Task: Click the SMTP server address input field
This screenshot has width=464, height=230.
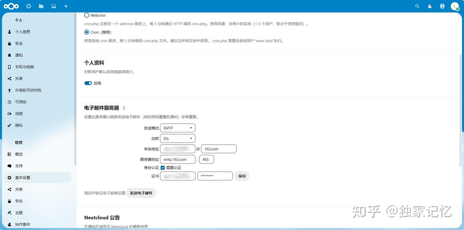Action: pyautogui.click(x=178, y=159)
